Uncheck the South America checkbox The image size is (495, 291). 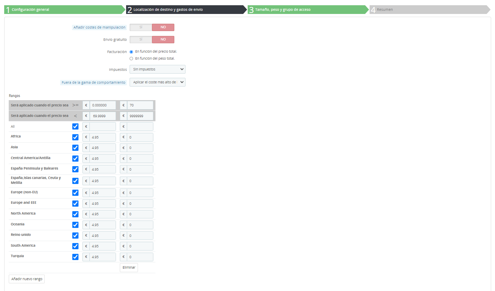coord(75,246)
